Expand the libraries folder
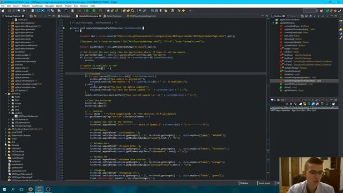 tap(6, 145)
